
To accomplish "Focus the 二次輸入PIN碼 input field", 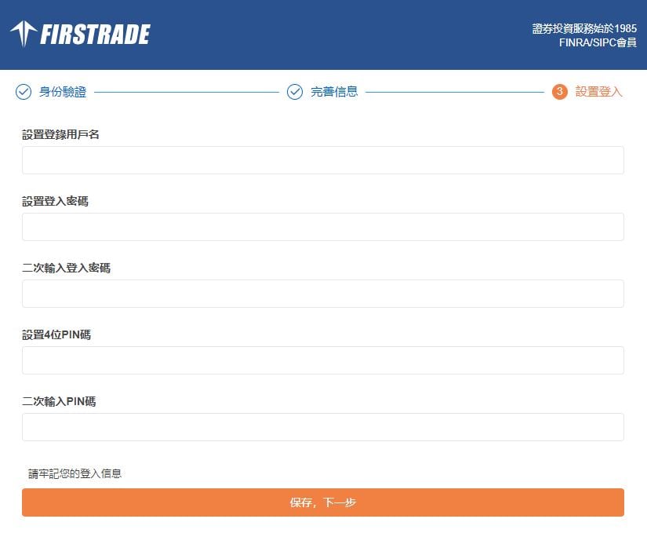I will point(322,427).
